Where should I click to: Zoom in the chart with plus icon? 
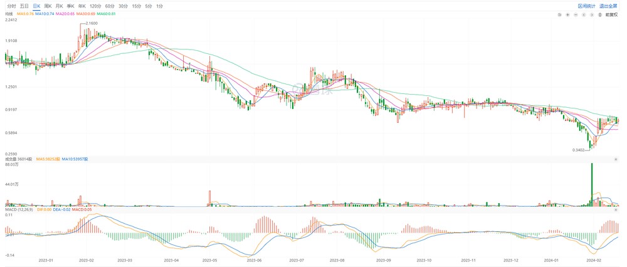pos(567,14)
